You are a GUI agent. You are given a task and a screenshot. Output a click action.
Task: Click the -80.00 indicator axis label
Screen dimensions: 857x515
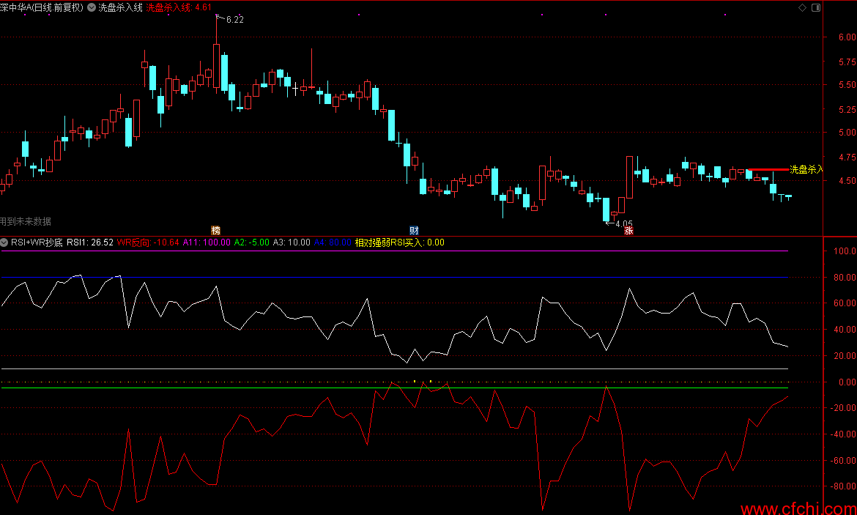(843, 486)
